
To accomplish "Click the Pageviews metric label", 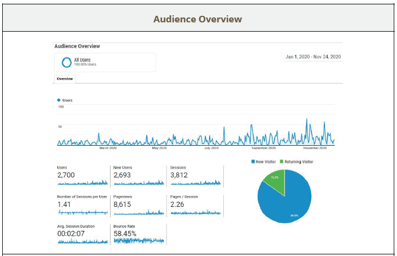I will tap(122, 197).
